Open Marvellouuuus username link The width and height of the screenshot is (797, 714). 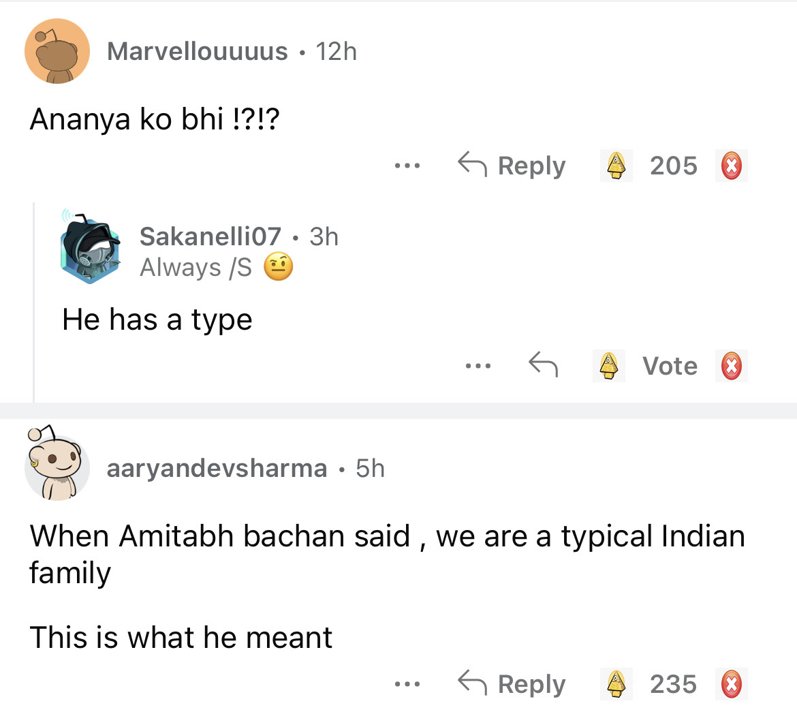coord(198,52)
